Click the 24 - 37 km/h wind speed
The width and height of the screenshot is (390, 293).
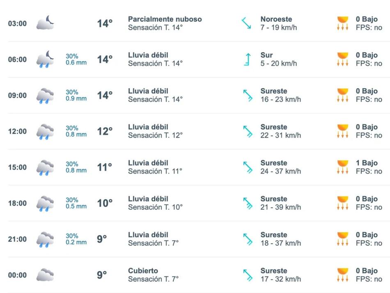[280, 171]
